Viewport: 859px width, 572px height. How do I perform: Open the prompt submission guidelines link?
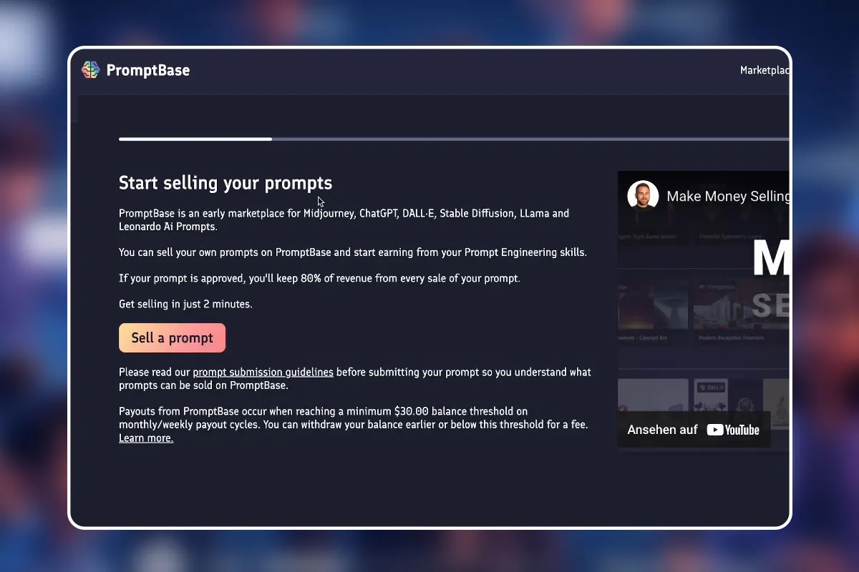click(263, 372)
